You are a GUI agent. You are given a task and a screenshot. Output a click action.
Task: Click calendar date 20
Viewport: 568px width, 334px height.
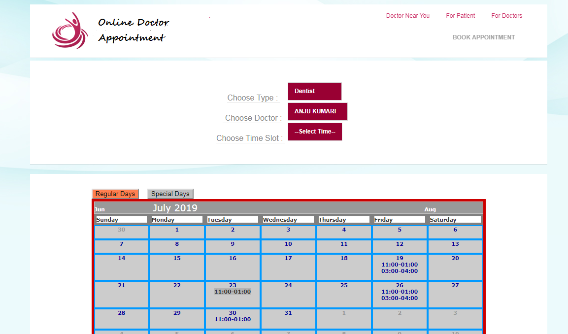click(455, 258)
